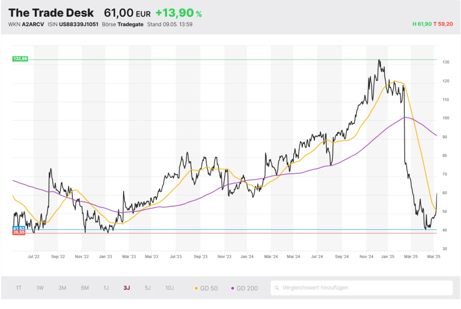Select the 1J time range
This screenshot has width=461, height=309.
[106, 288]
